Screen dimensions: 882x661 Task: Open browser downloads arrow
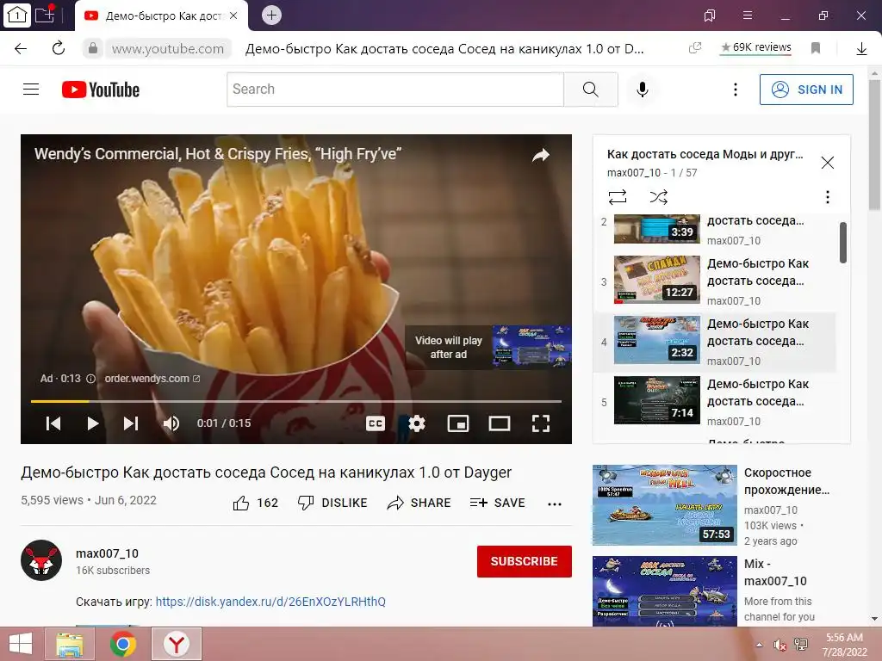click(861, 49)
